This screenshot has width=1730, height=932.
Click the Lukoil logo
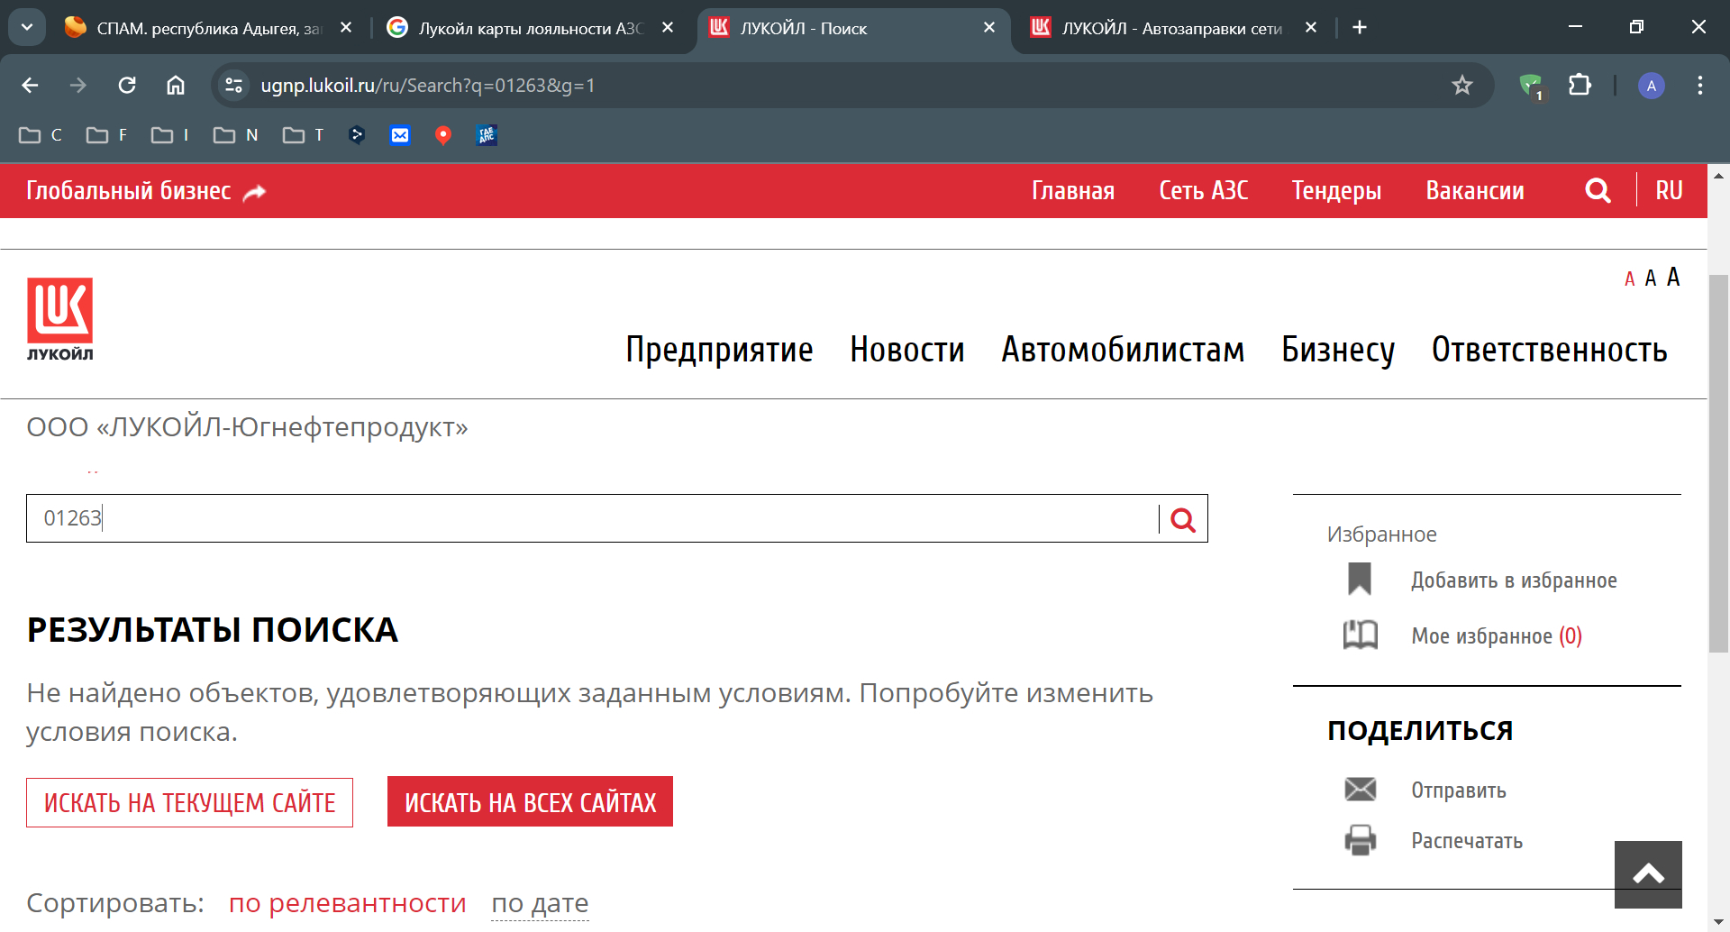pyautogui.click(x=59, y=319)
